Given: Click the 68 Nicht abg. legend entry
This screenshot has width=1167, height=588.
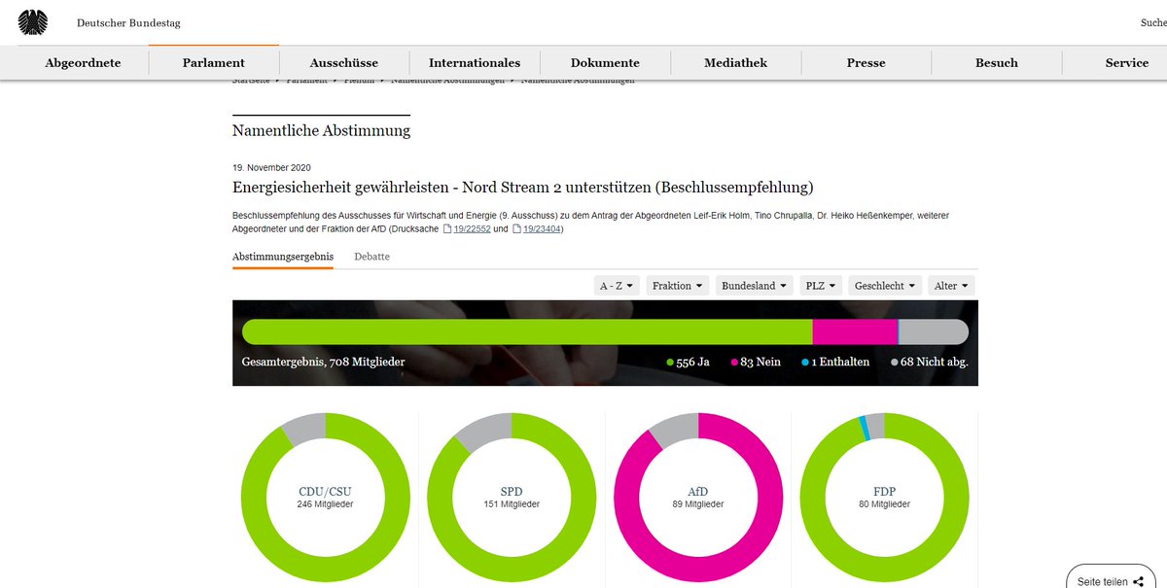Looking at the screenshot, I should [x=929, y=362].
